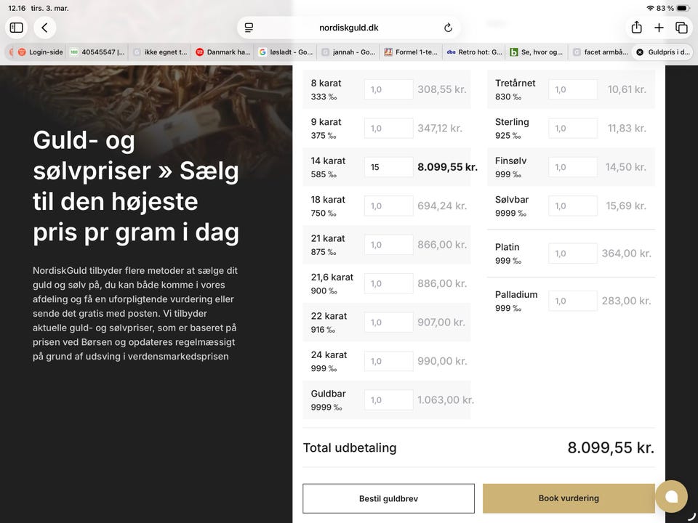This screenshot has height=523, width=698.
Task: Click the 18 karat gram input field
Action: coord(388,206)
